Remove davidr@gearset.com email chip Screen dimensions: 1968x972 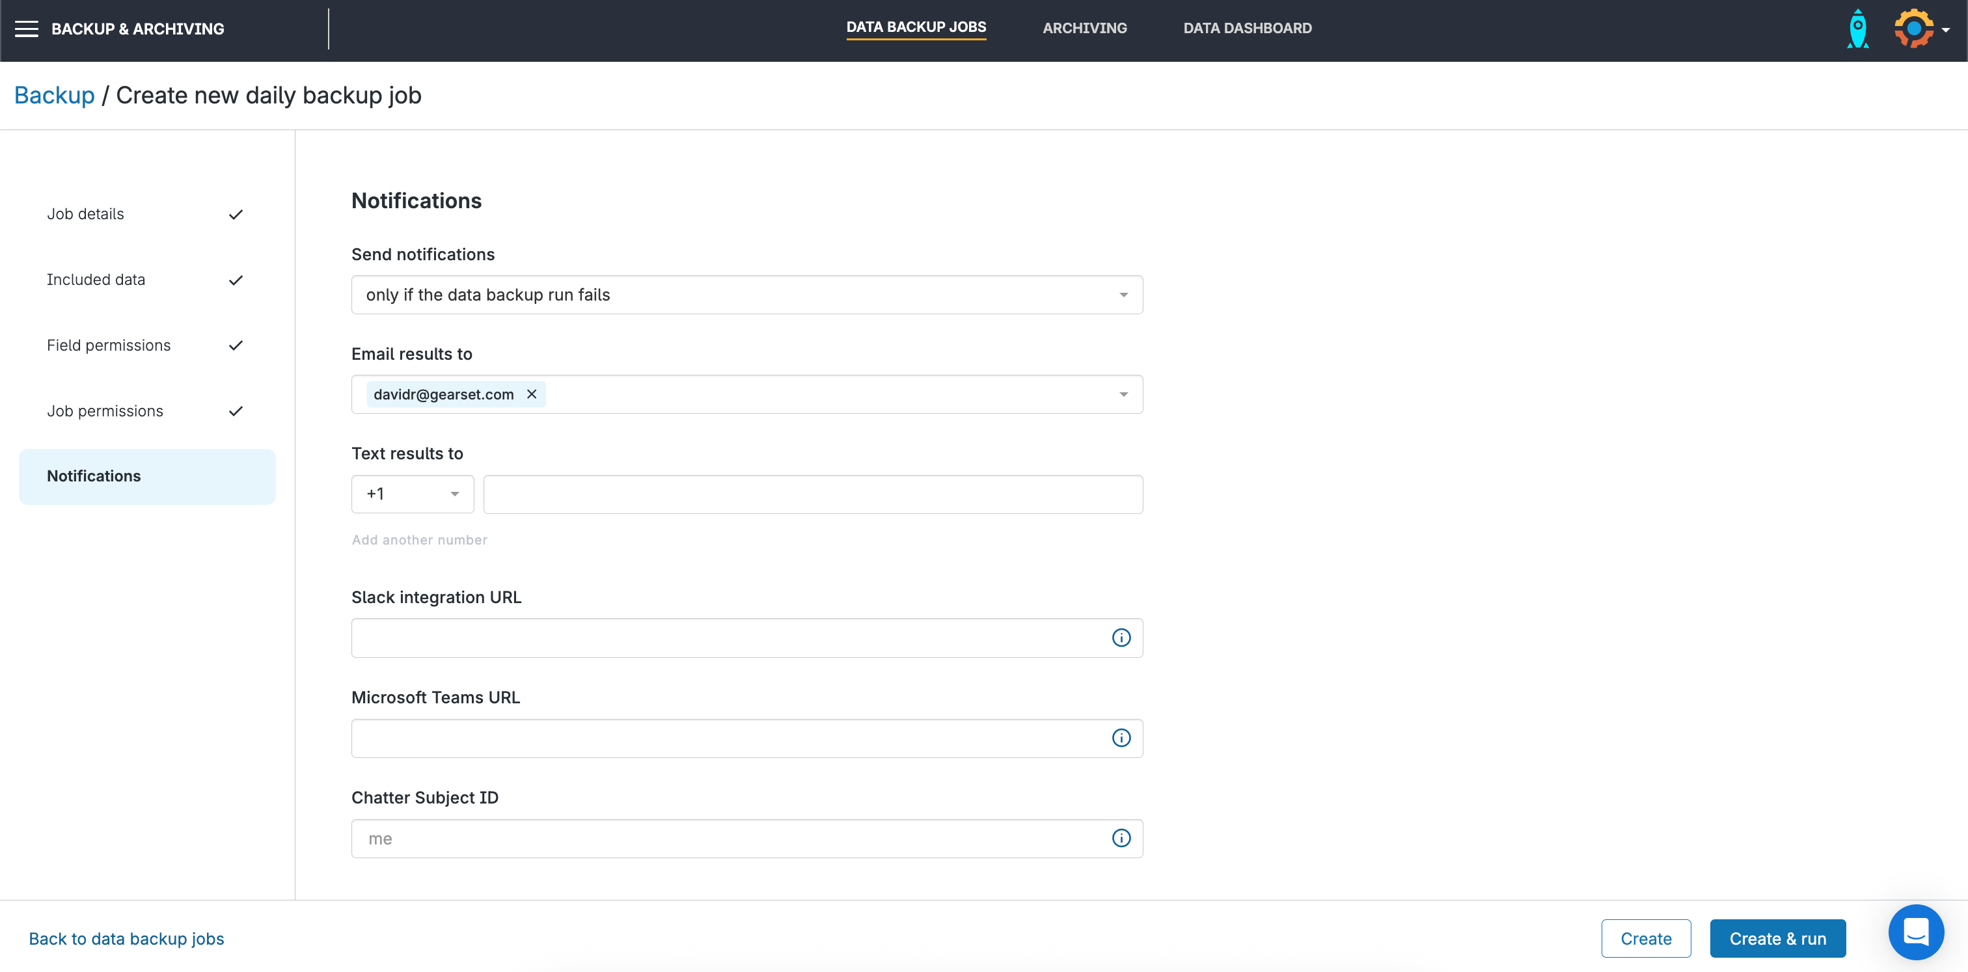point(532,394)
